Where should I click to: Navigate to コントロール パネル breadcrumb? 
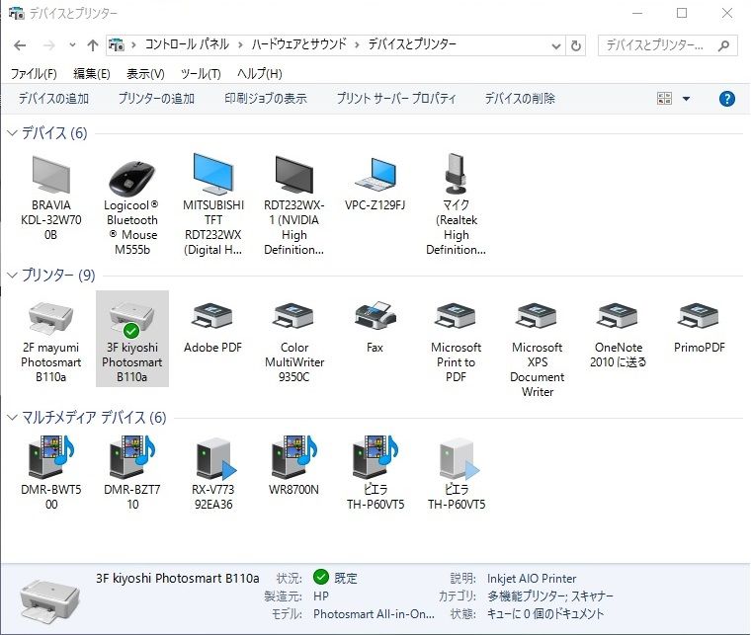(x=187, y=44)
